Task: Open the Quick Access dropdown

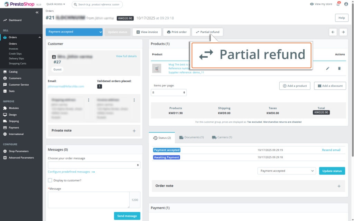Action: coord(55,4)
